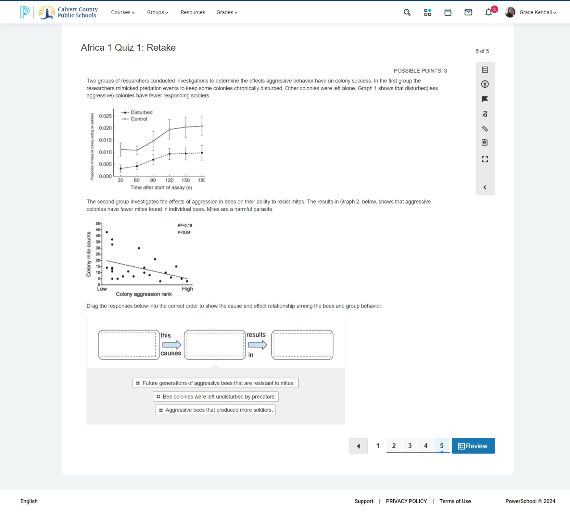
Task: Go to question 3
Action: (x=410, y=446)
